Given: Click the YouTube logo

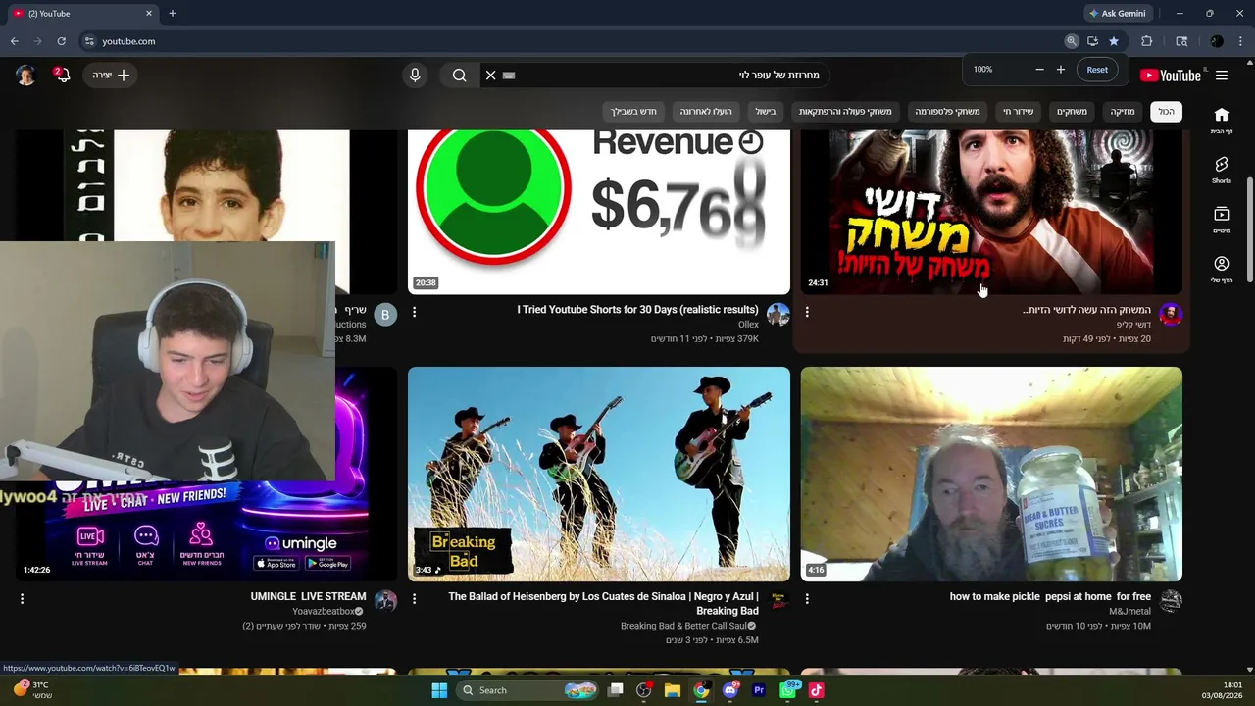Looking at the screenshot, I should [x=1170, y=76].
